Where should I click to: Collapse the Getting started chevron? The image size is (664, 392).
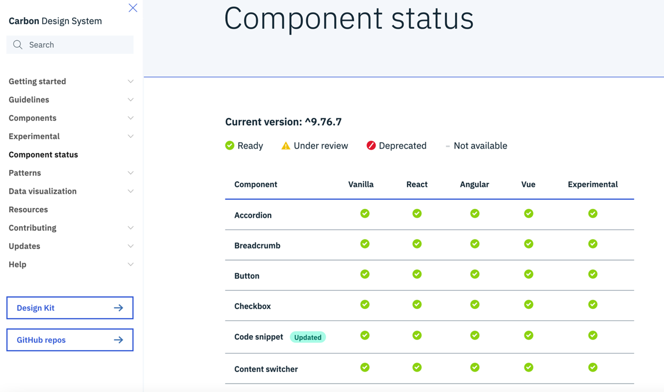click(x=130, y=81)
